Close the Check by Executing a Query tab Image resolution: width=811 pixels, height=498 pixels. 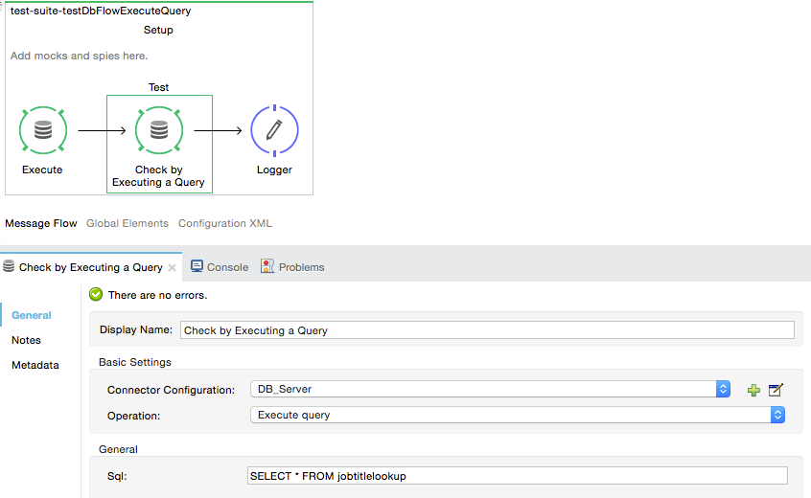point(173,267)
